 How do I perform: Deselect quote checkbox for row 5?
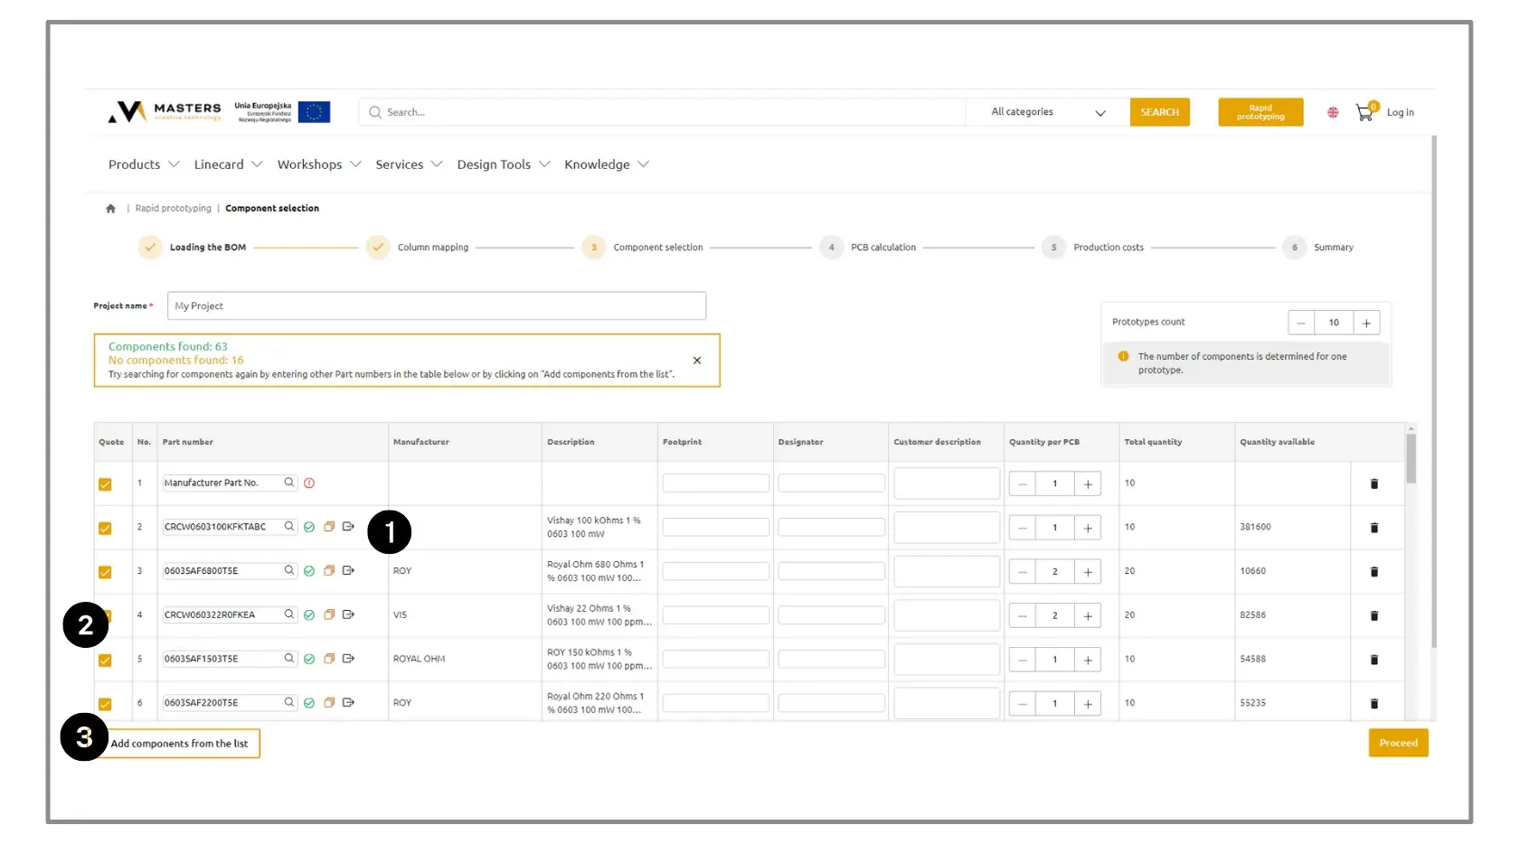[105, 660]
